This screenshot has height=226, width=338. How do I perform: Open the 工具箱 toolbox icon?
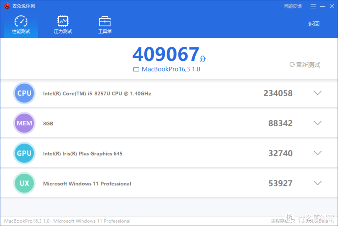coord(105,20)
